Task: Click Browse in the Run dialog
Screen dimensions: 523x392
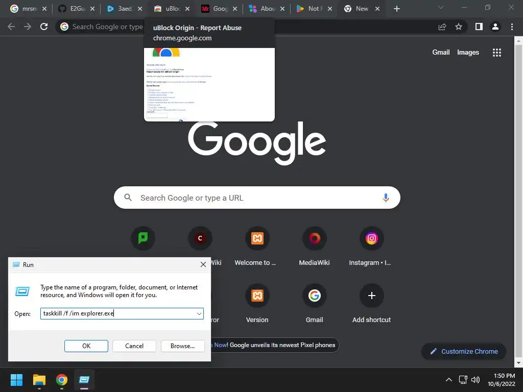Action: point(182,346)
